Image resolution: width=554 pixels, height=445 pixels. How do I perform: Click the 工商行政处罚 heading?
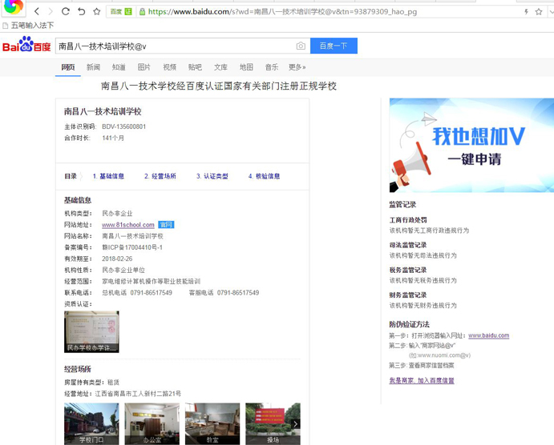(x=408, y=220)
